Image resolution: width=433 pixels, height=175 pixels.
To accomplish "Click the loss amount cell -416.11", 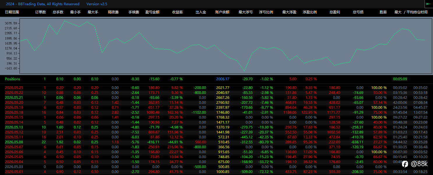I will [x=153, y=142].
